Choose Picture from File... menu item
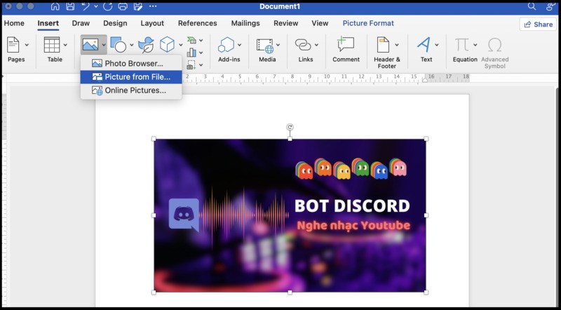Screen dimensions: 561x310 click(131, 77)
